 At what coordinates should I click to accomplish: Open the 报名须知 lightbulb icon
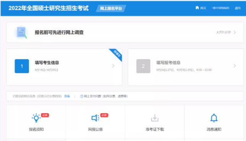36,118
